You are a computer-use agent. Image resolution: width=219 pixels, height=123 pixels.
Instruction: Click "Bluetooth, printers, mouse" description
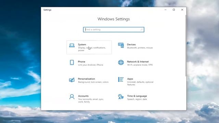coord(140,48)
